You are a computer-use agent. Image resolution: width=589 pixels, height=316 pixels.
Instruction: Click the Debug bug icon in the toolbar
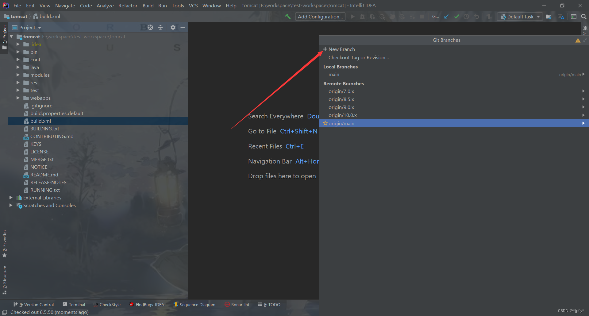pos(362,17)
